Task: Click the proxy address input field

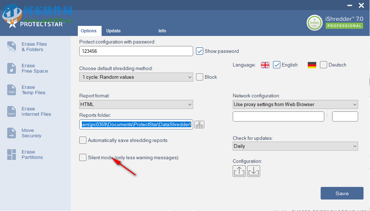Action: (278, 116)
